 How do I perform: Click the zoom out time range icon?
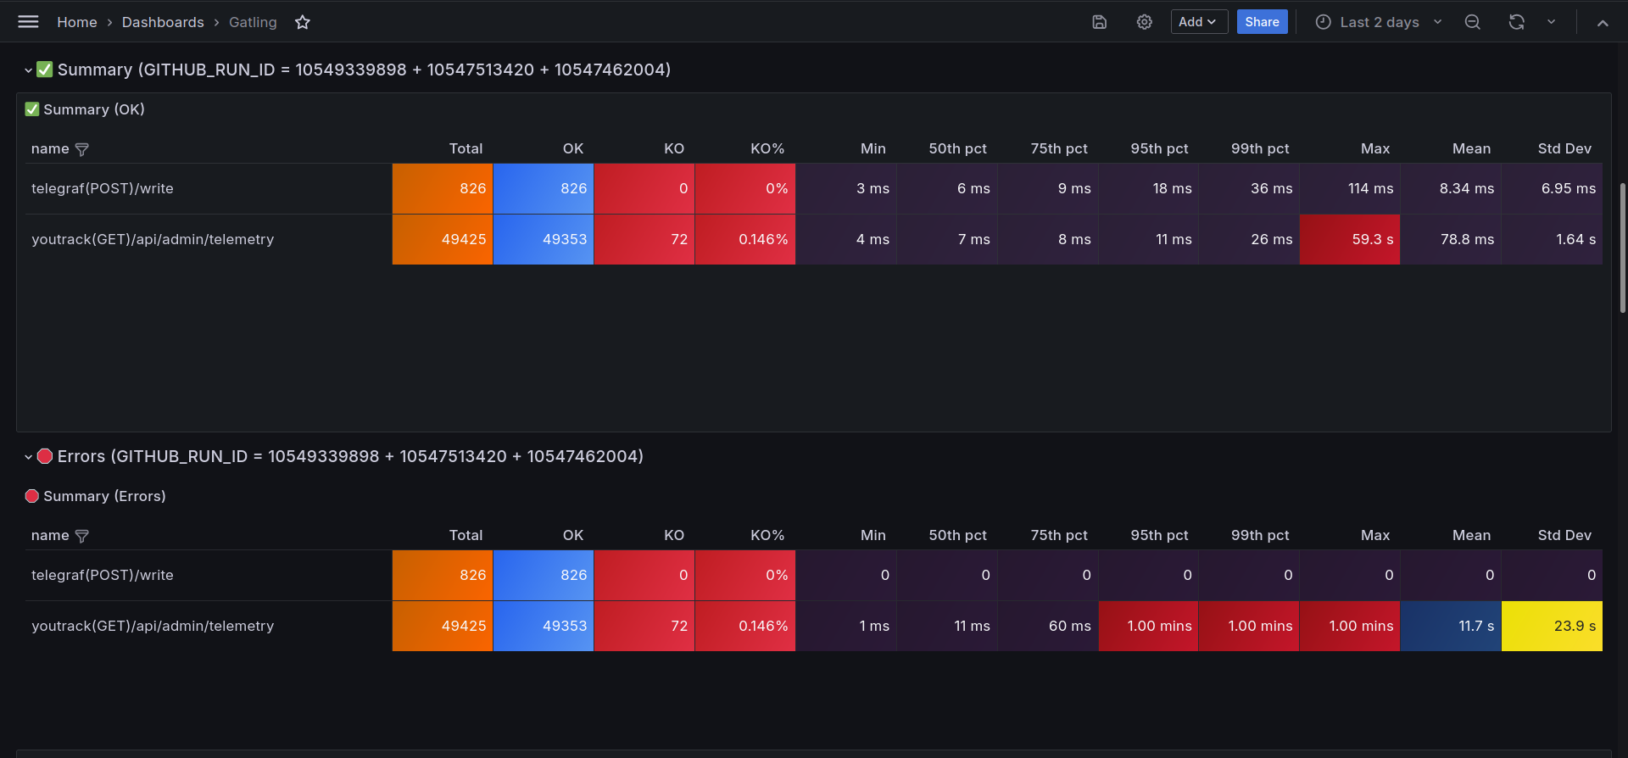pos(1473,22)
